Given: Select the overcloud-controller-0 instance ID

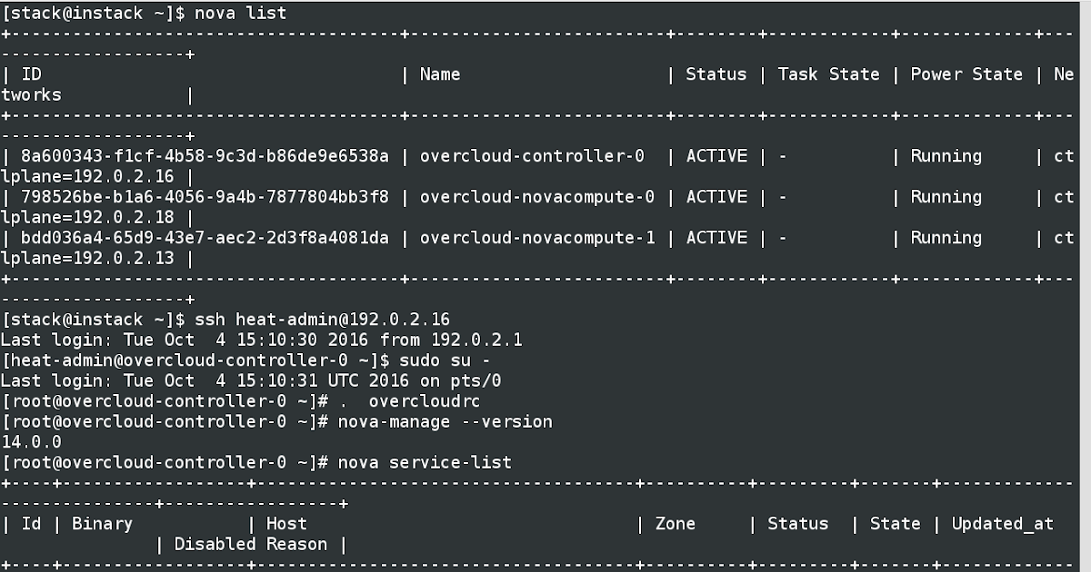Looking at the screenshot, I should point(205,156).
